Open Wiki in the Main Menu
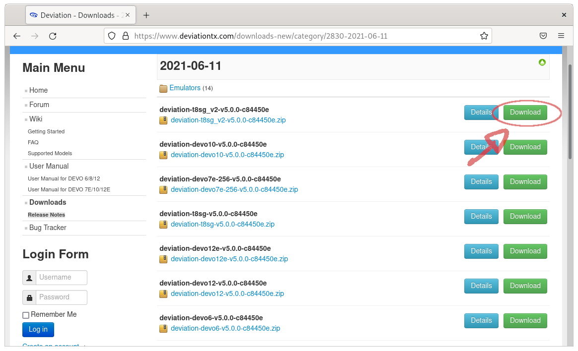 (36, 119)
